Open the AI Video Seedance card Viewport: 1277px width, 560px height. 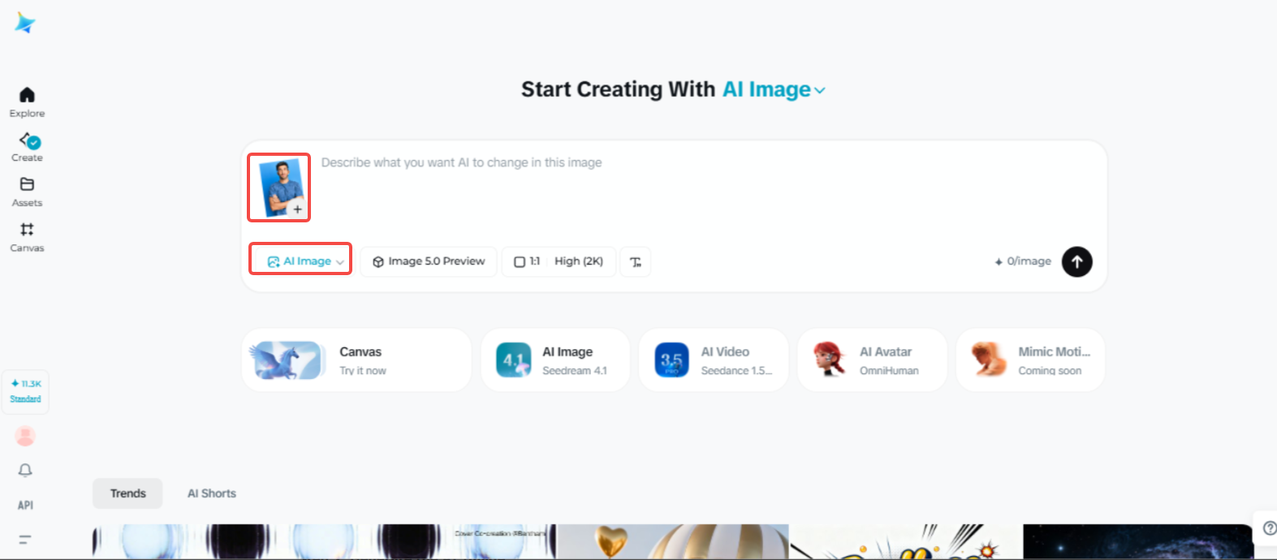click(714, 360)
